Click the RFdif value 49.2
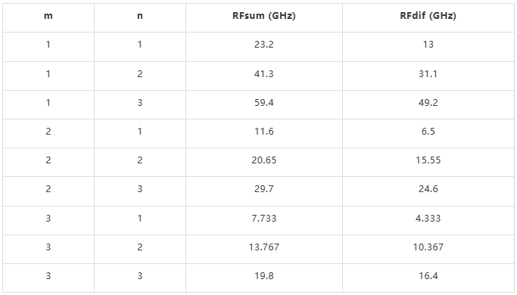The width and height of the screenshot is (517, 295). tap(428, 103)
